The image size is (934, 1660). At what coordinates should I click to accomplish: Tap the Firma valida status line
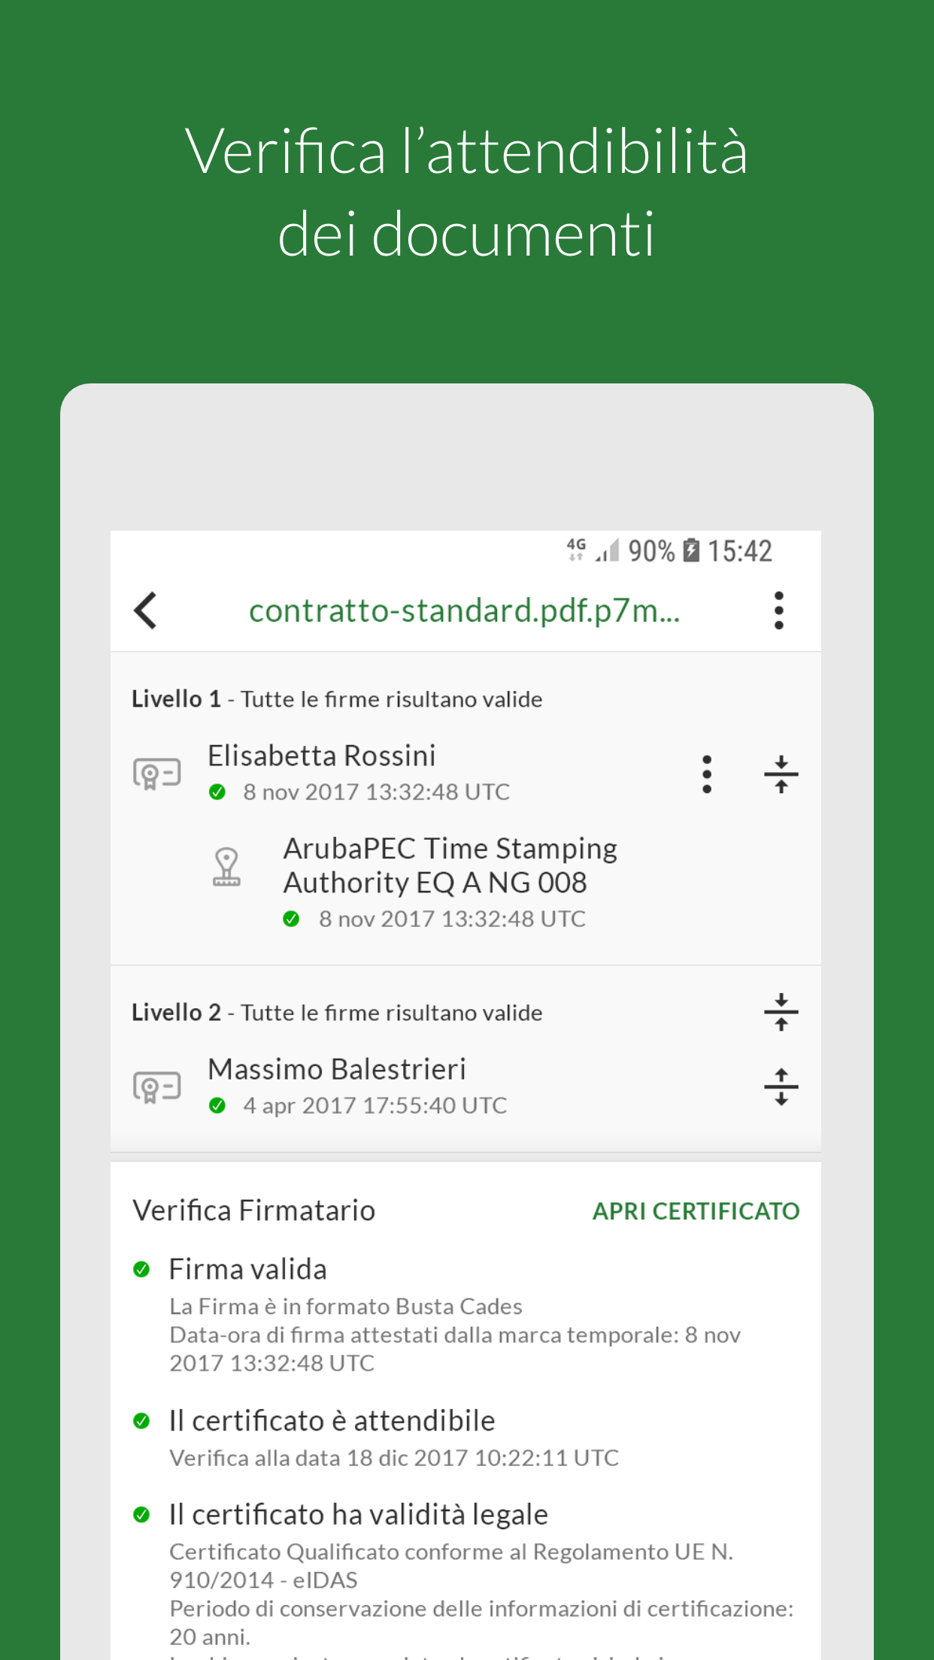click(x=247, y=1269)
